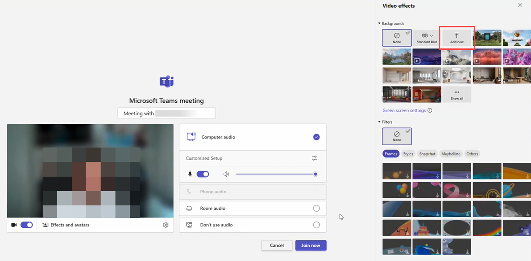Select the purple night mountains video background
Image resolution: width=531 pixels, height=261 pixels.
pos(427,57)
